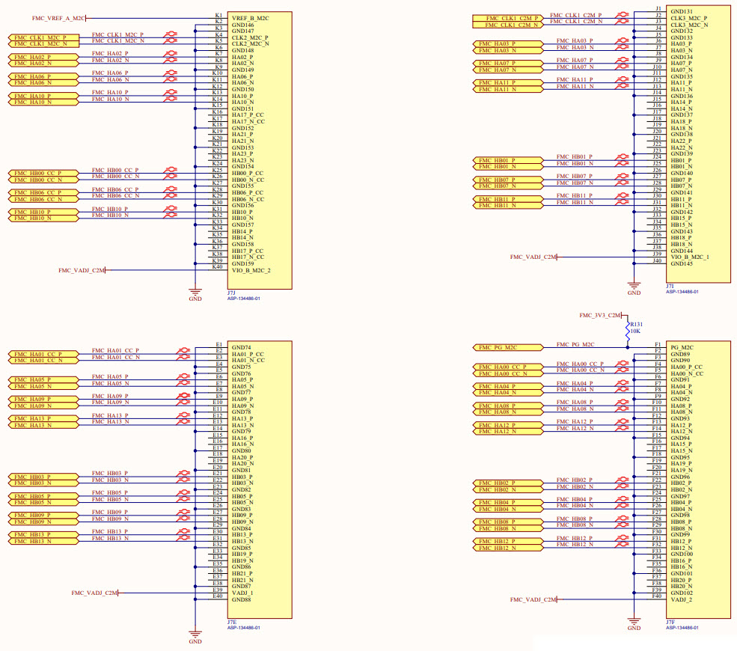The height and width of the screenshot is (651, 737).
Task: Click the 10K value label of R131
Action: pos(637,331)
